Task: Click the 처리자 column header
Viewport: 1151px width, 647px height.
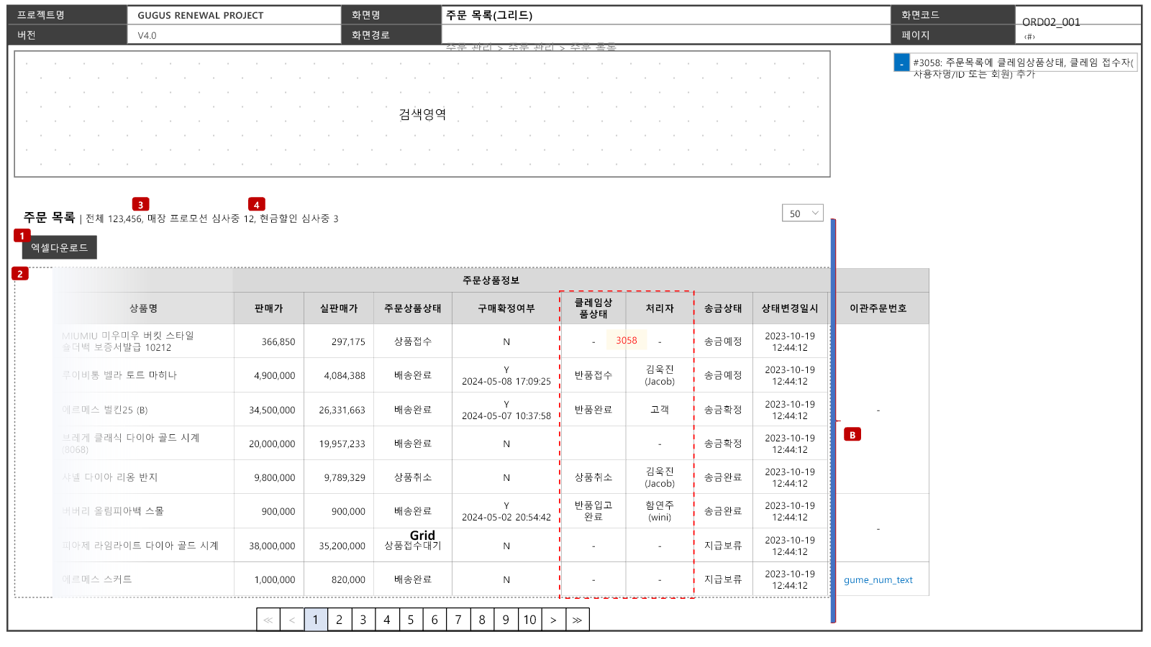Action: [660, 308]
